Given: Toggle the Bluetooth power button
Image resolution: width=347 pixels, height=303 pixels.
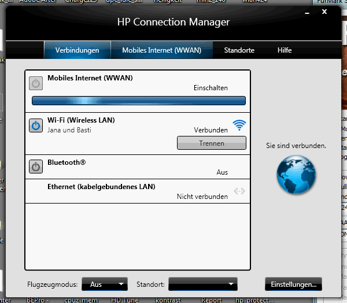Looking at the screenshot, I should coord(36,167).
